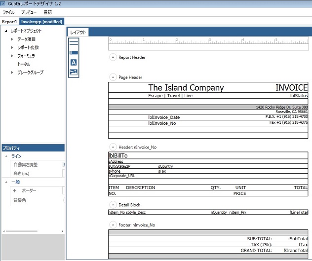Select the field box tool icon

pyautogui.click(x=74, y=52)
